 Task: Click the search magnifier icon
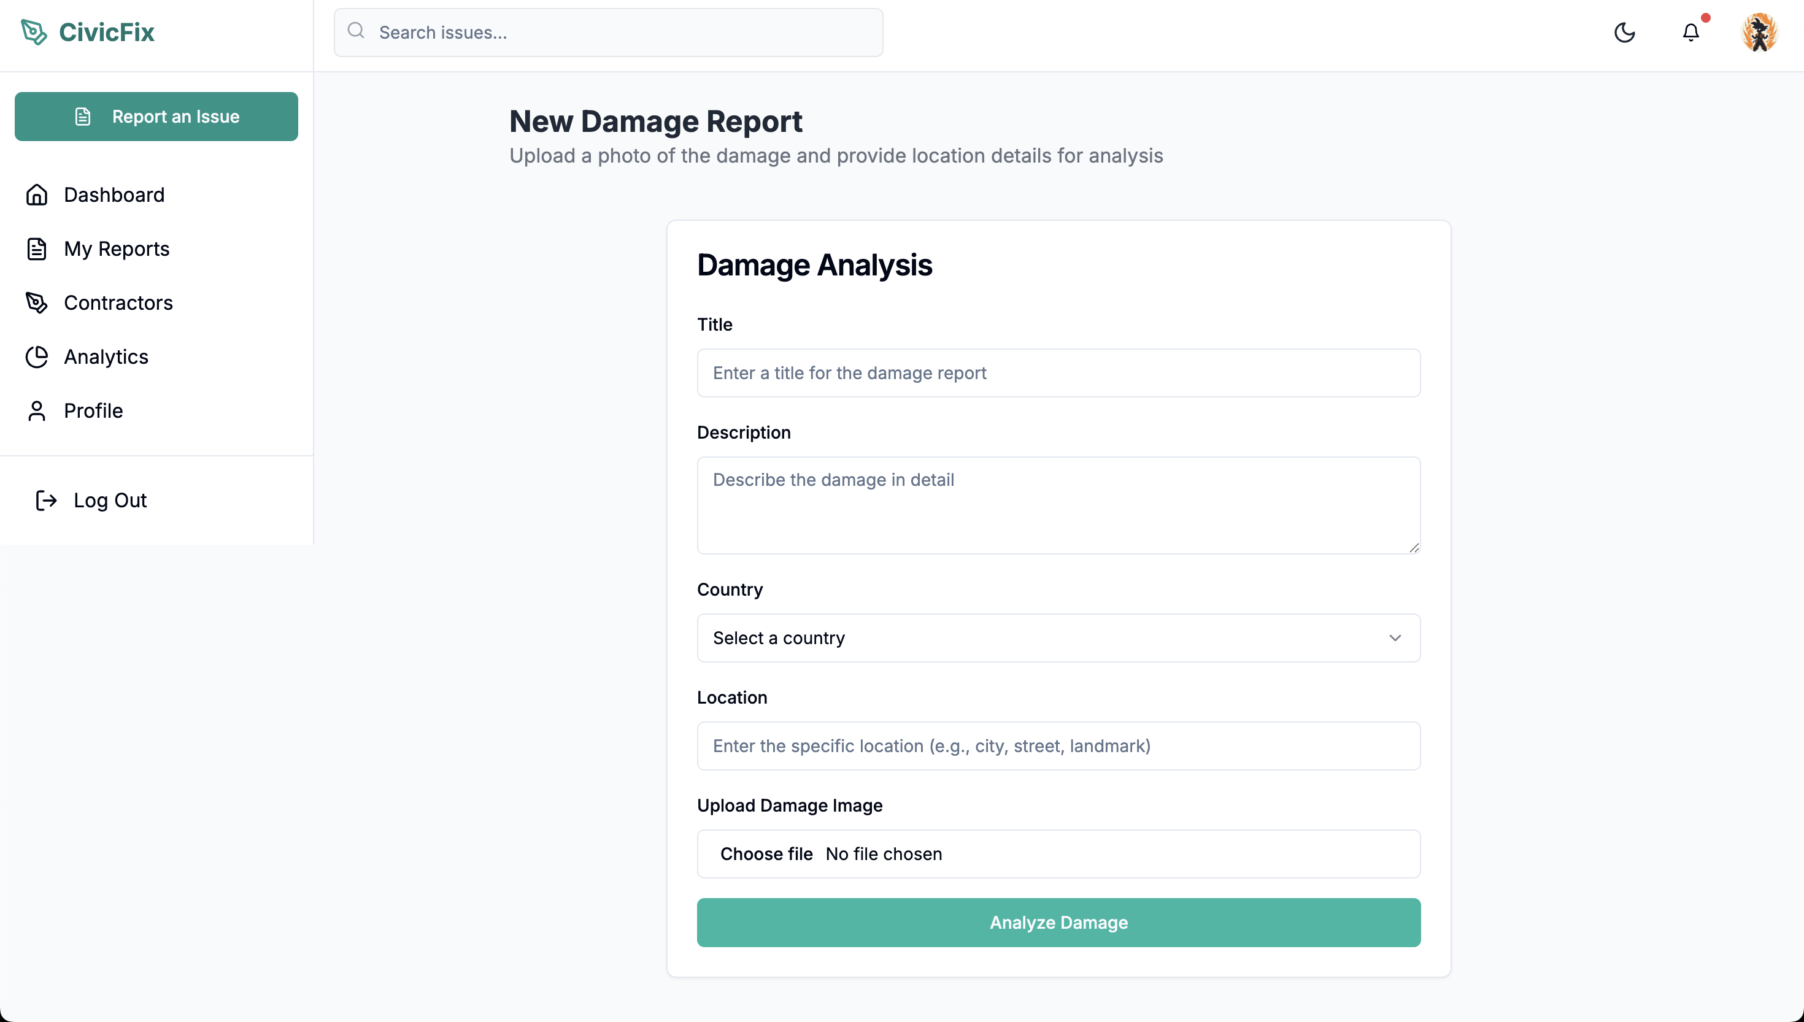pyautogui.click(x=357, y=31)
